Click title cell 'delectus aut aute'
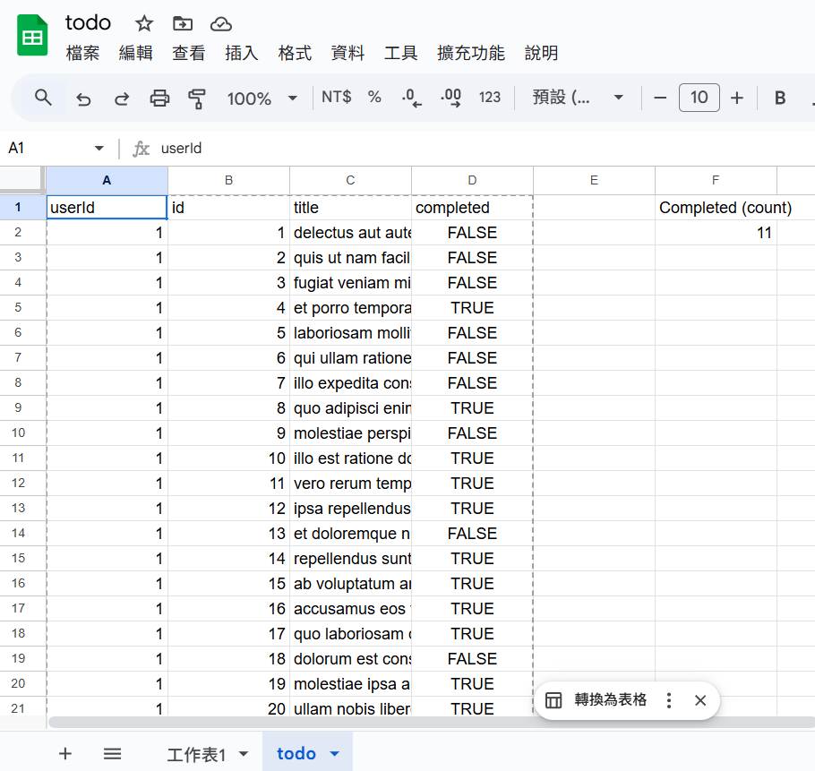The width and height of the screenshot is (815, 771). 350,232
